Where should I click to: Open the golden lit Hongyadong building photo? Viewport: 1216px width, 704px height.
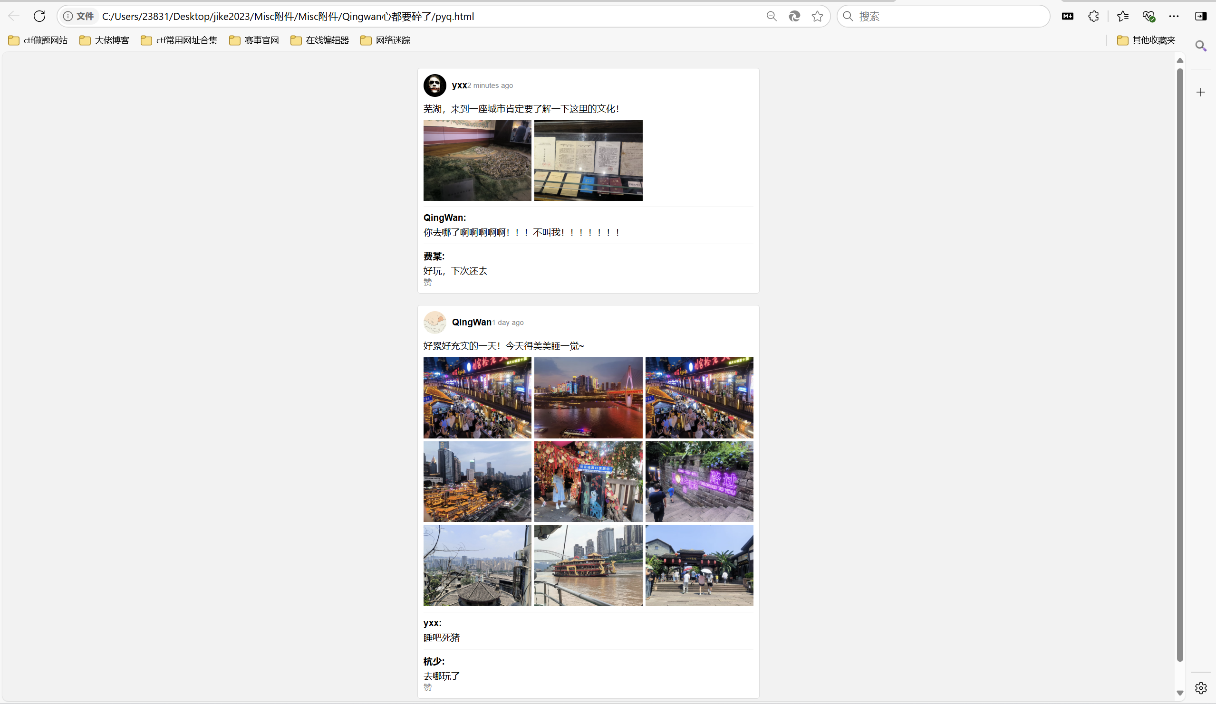point(477,482)
